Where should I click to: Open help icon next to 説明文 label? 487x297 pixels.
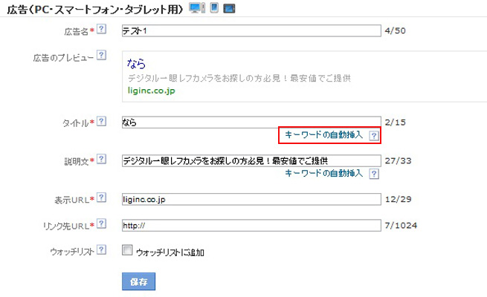point(101,160)
